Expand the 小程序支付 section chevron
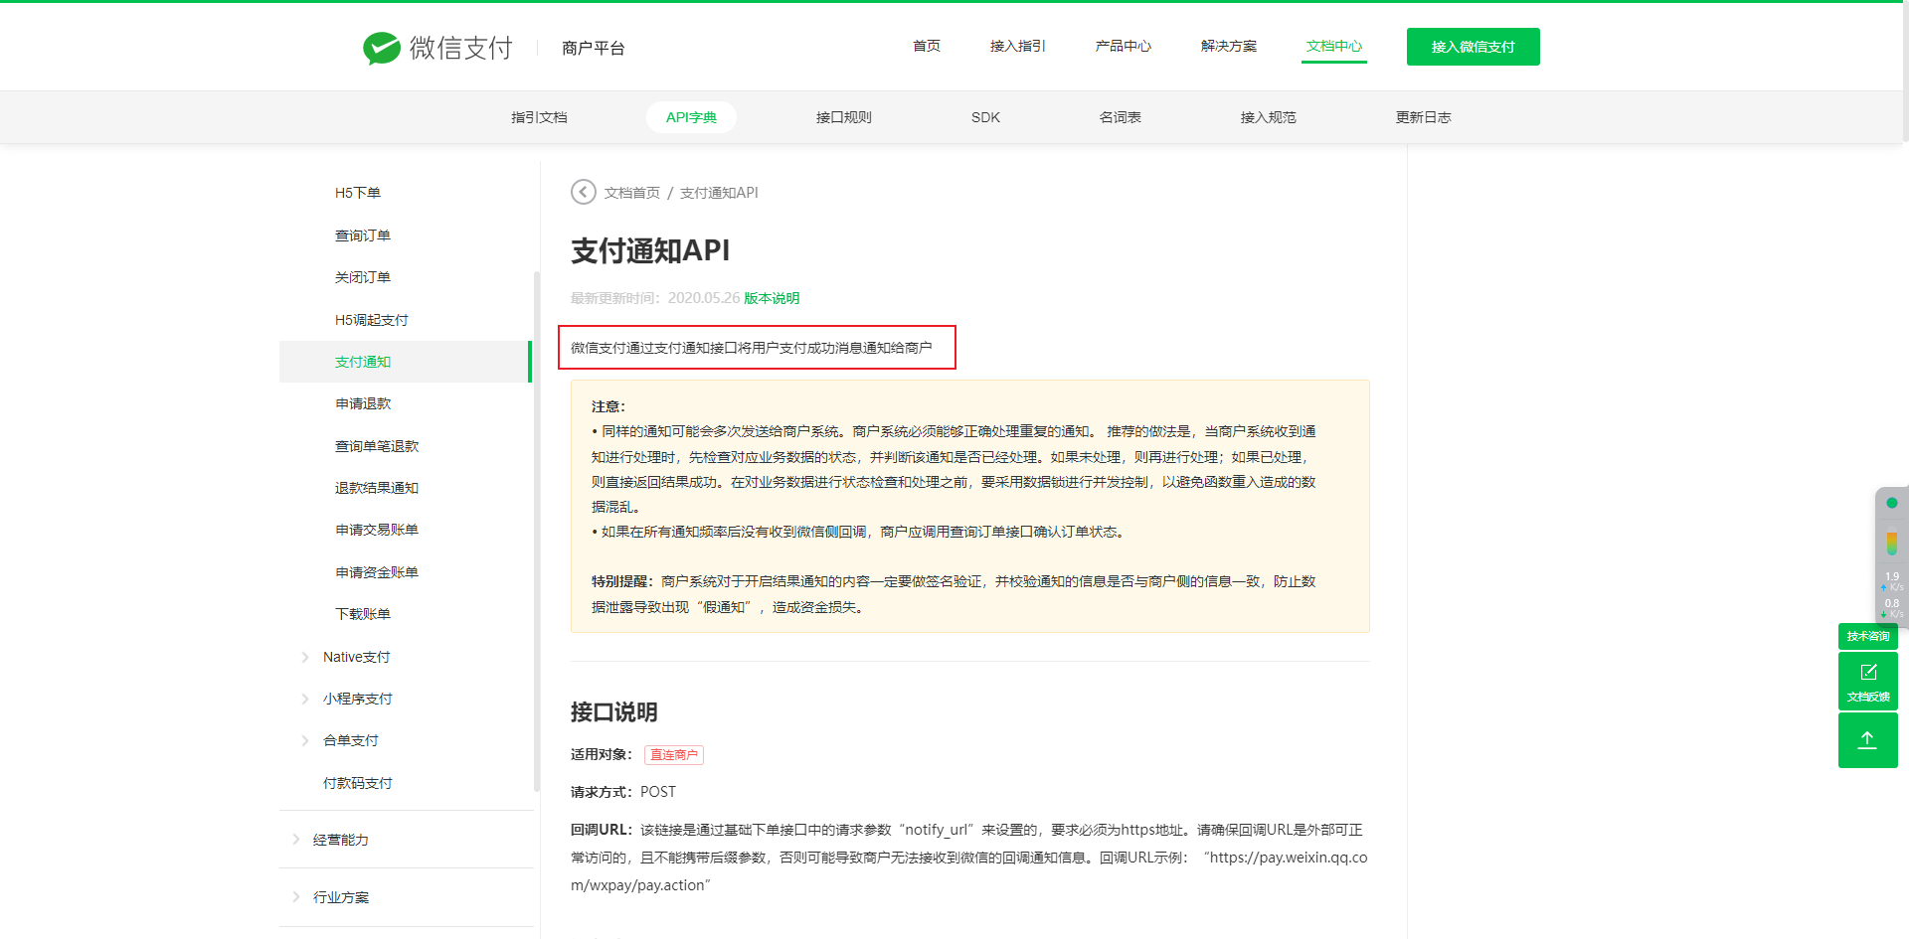Viewport: 1909px width, 939px height. tap(305, 699)
